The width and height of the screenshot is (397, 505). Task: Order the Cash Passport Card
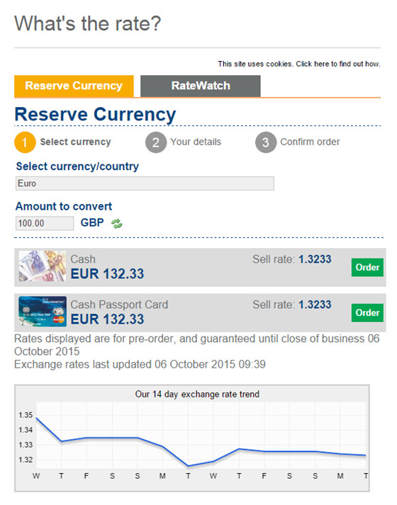point(367,313)
